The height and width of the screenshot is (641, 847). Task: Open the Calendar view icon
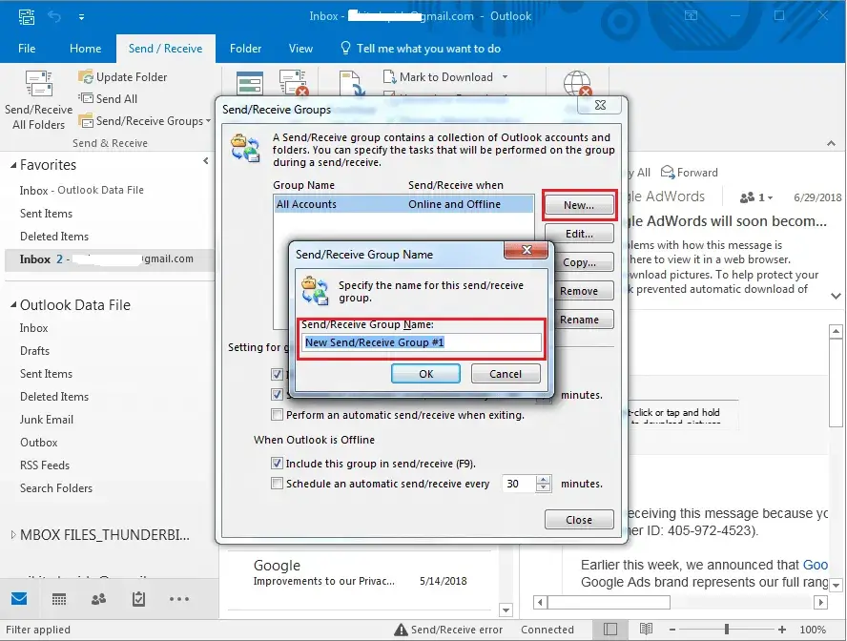59,598
